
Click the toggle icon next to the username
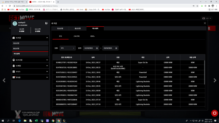pos(46,23)
